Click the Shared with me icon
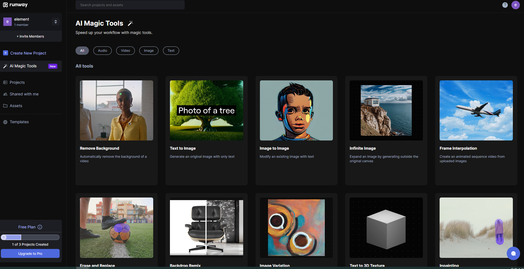 [5, 94]
